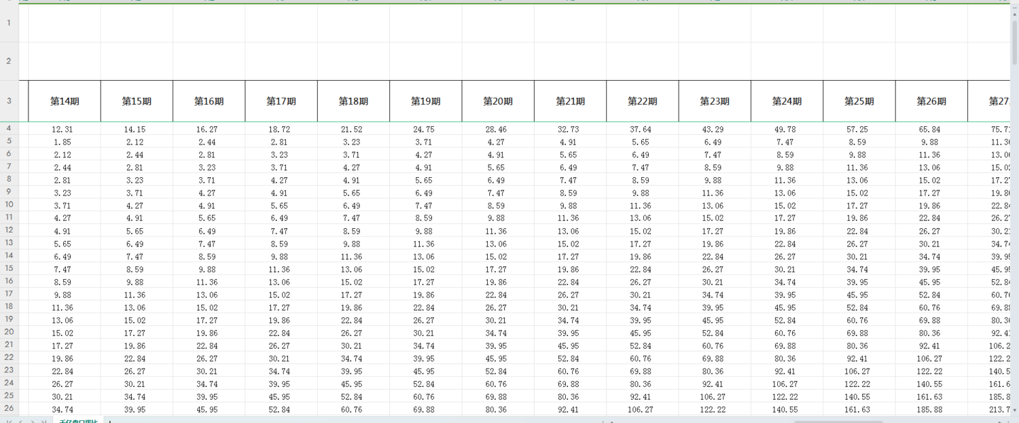
Task: Click empty cell in row 2 above 第16期
Action: [209, 61]
